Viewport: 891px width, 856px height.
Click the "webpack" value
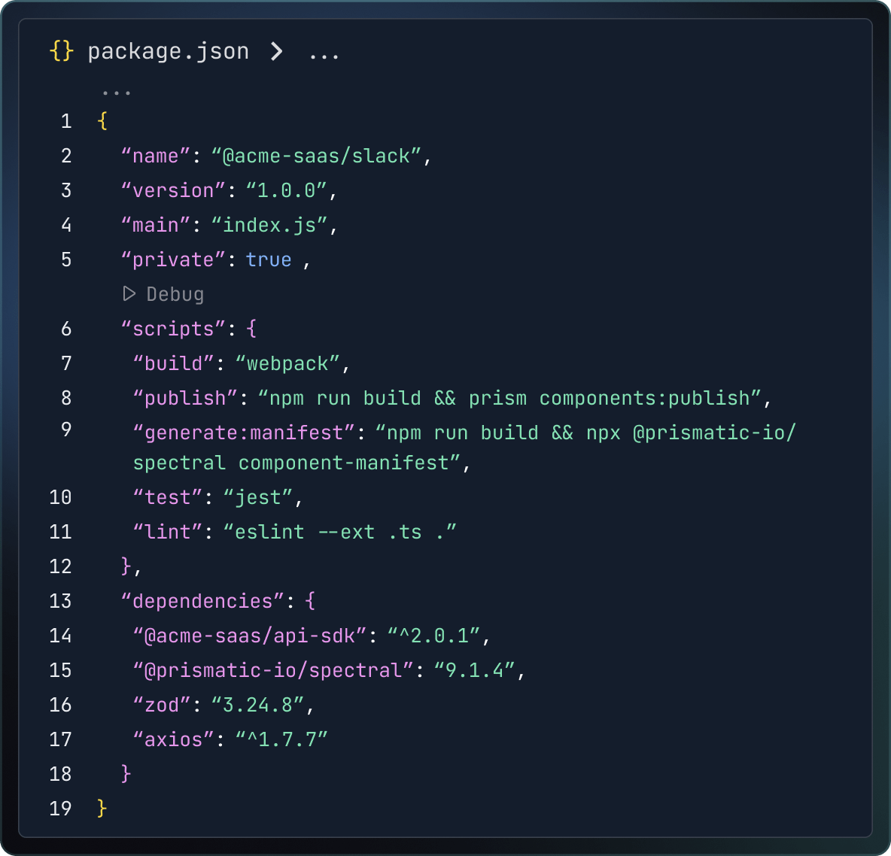click(287, 363)
